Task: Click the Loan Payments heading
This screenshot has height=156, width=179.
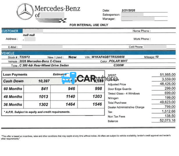Action: (x=15, y=75)
